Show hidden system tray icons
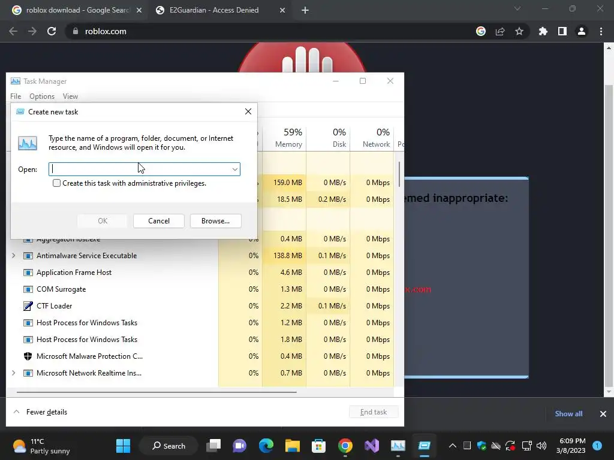This screenshot has width=614, height=460. [452, 446]
